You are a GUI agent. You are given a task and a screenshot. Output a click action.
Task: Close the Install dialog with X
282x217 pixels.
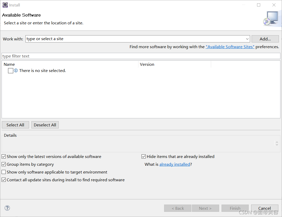point(274,5)
